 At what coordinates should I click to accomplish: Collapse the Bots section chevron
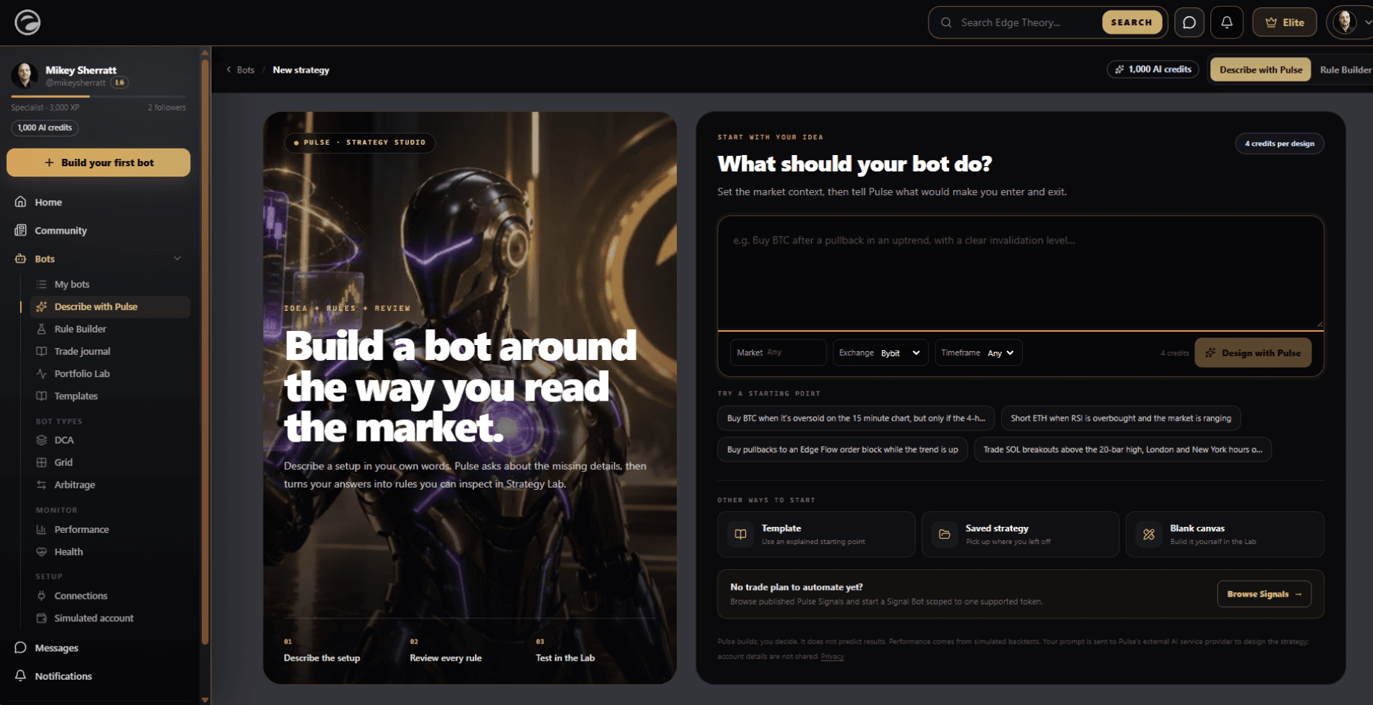coord(177,258)
